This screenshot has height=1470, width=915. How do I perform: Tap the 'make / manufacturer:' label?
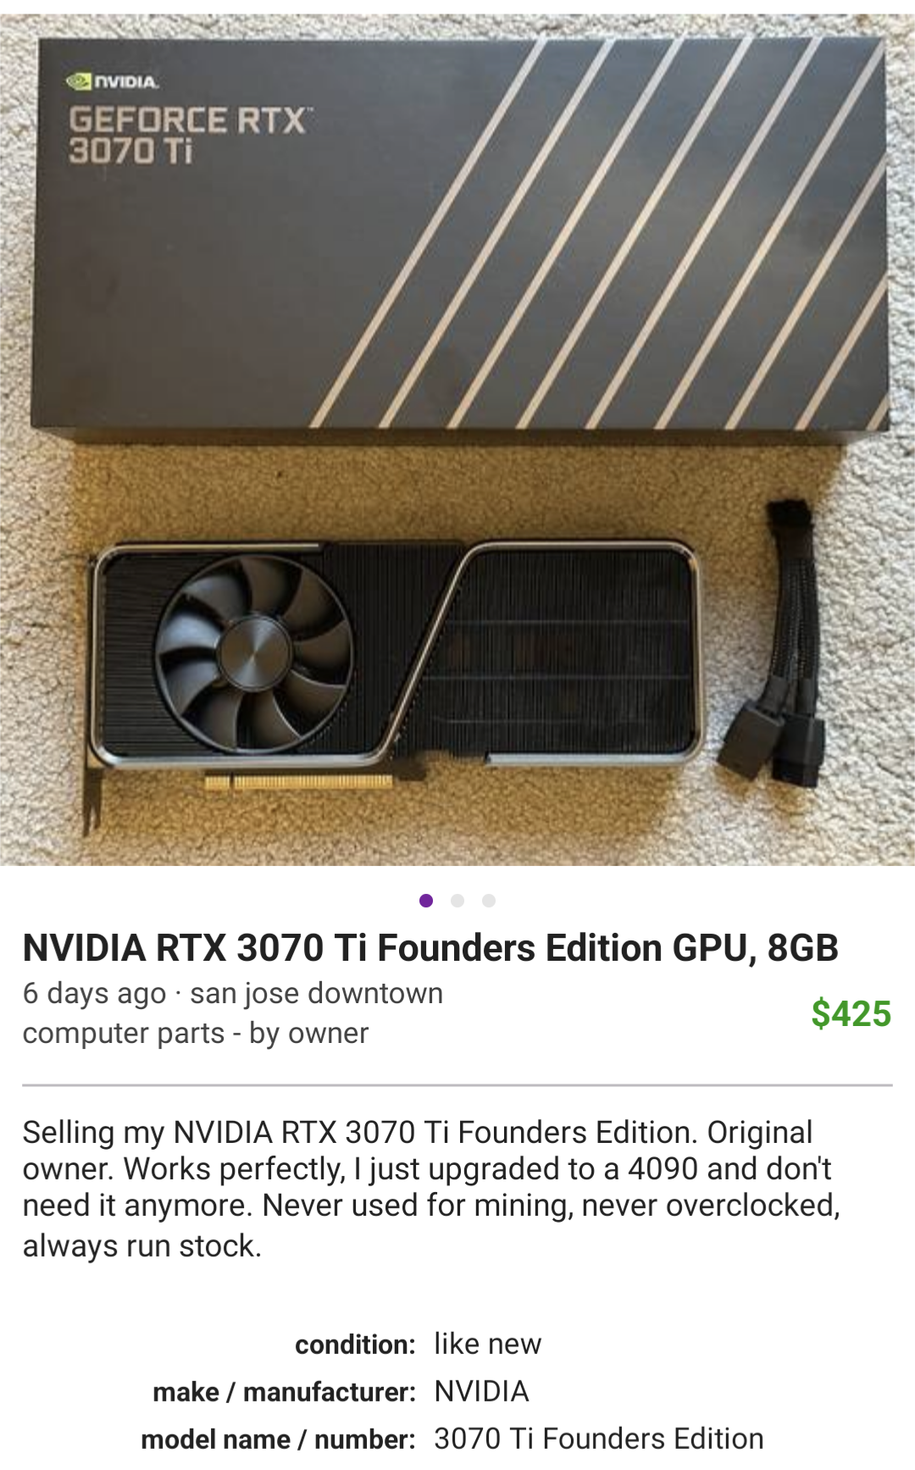pos(284,1392)
